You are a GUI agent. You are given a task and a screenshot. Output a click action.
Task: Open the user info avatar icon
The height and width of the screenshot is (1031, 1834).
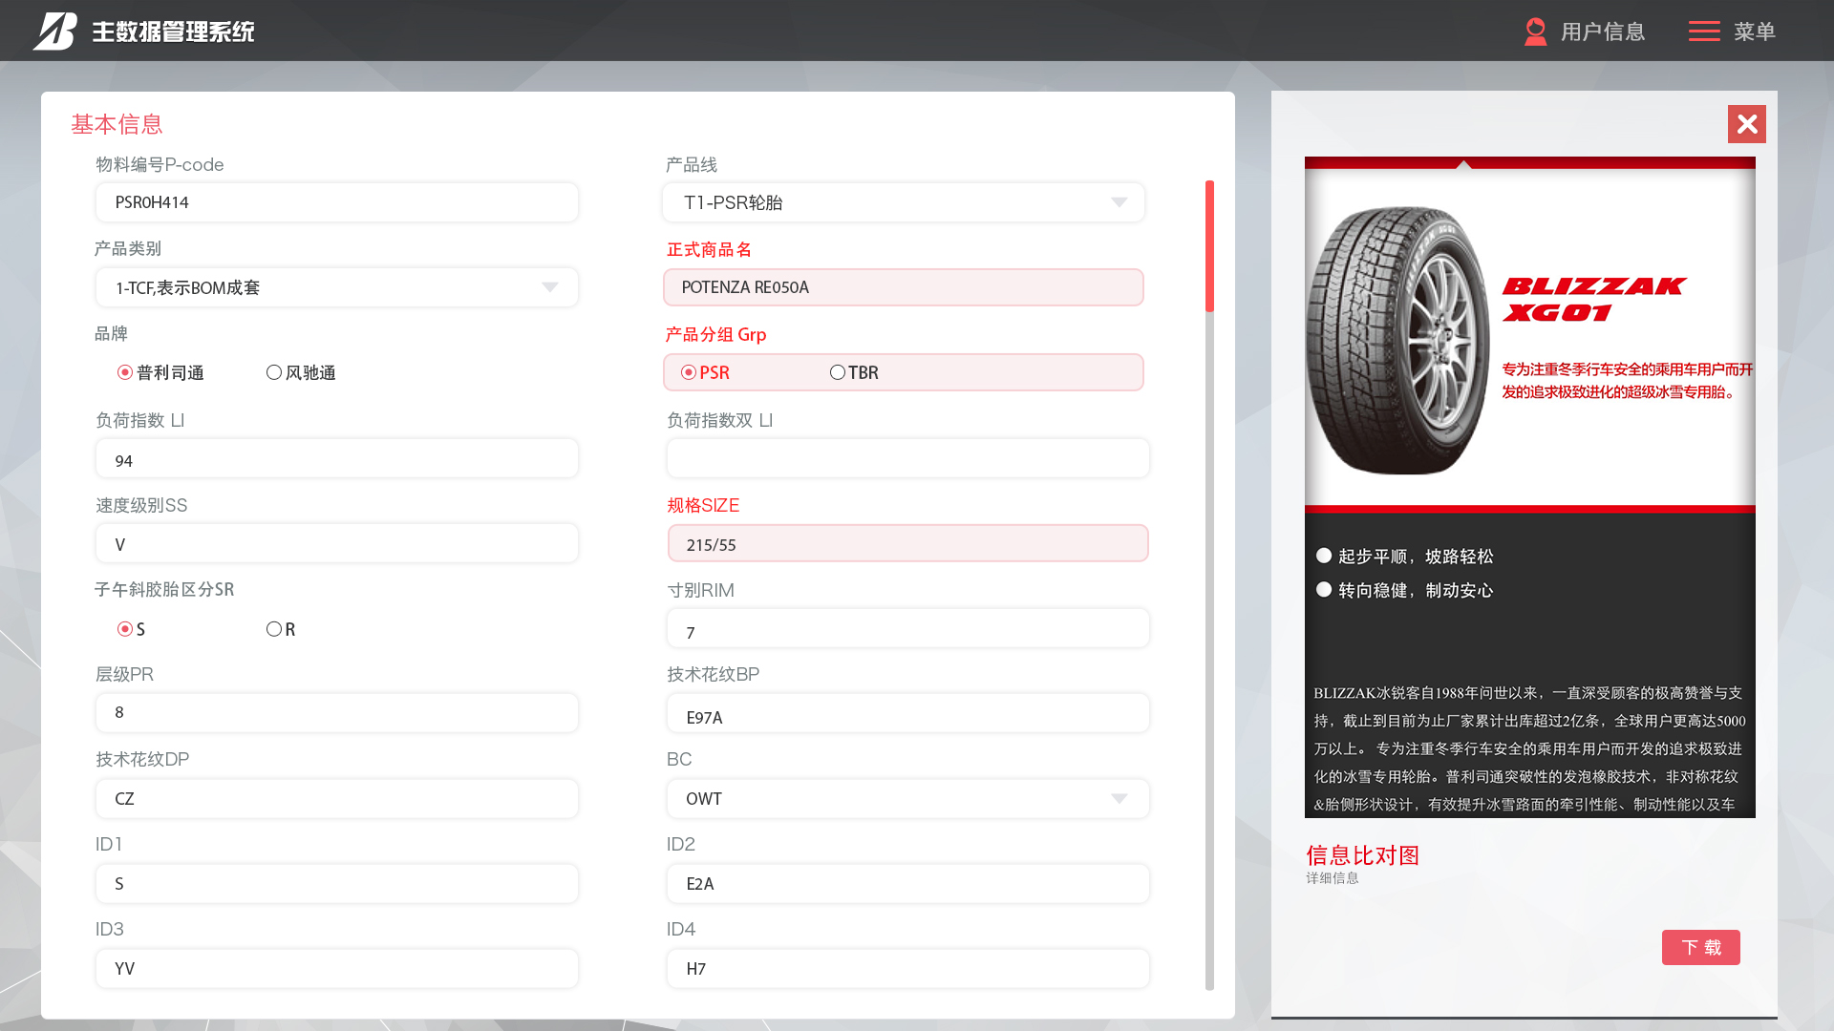coord(1535,32)
